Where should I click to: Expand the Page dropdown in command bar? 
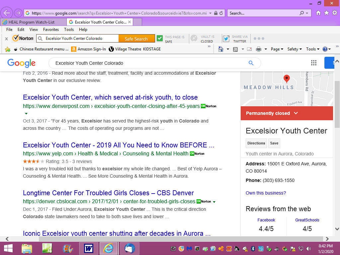tap(277, 49)
